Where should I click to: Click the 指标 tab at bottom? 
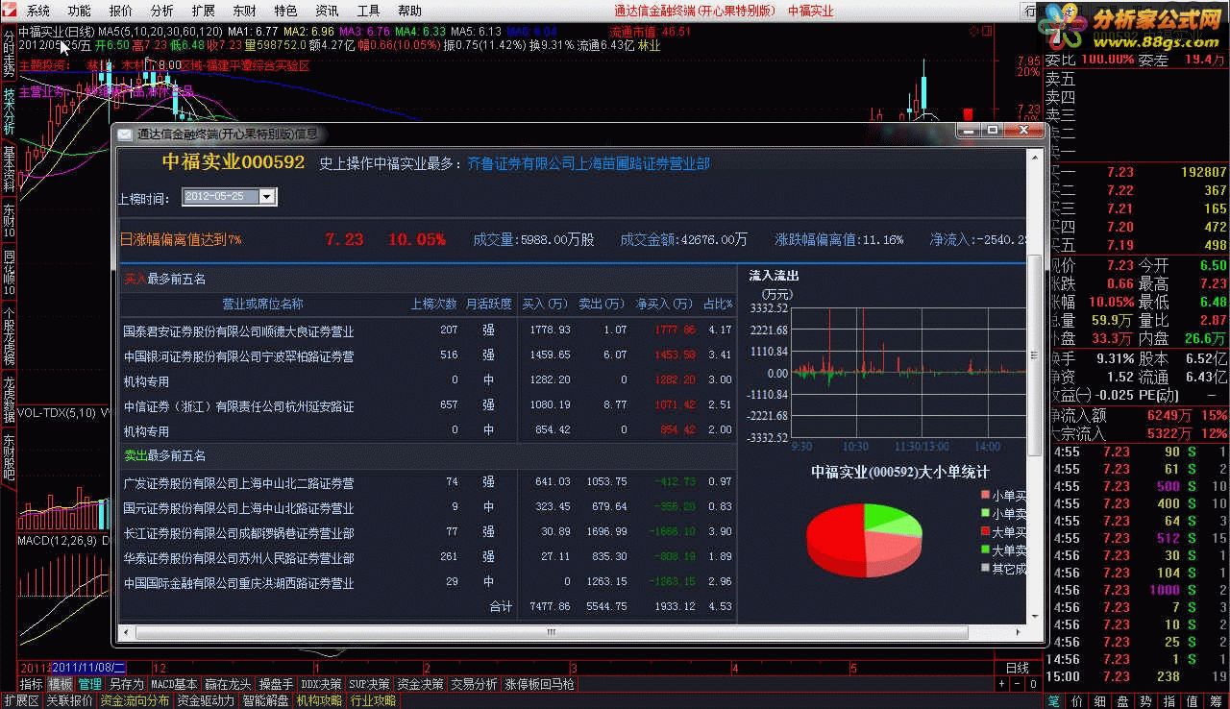click(x=32, y=684)
